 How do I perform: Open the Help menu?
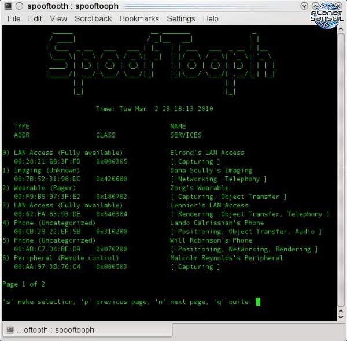click(211, 18)
